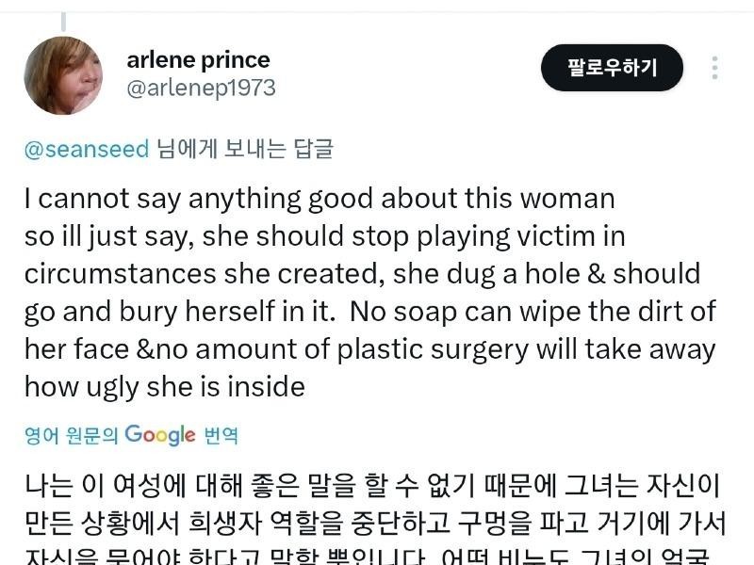The image size is (754, 565).
Task: Click the Korean translation line starting 나는 이 여성에
Action: point(371,487)
